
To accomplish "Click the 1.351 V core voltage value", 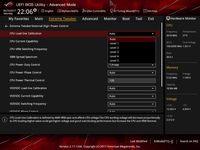I will [x=186, y=46].
